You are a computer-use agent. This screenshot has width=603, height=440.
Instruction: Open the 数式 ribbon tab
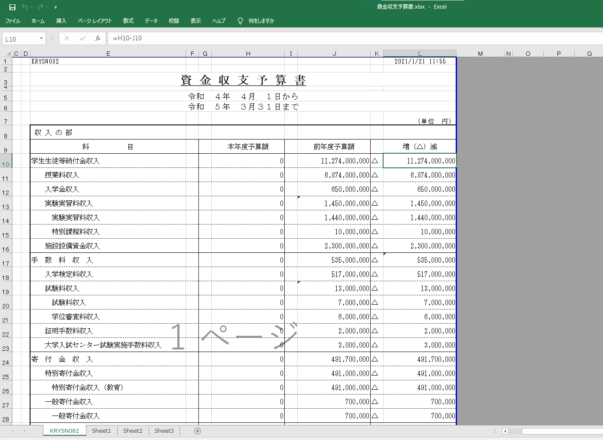pos(128,21)
